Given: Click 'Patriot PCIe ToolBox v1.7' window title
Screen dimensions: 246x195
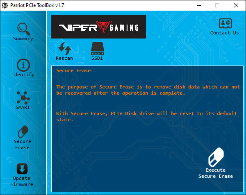Looking at the screenshot, I should (x=37, y=5).
